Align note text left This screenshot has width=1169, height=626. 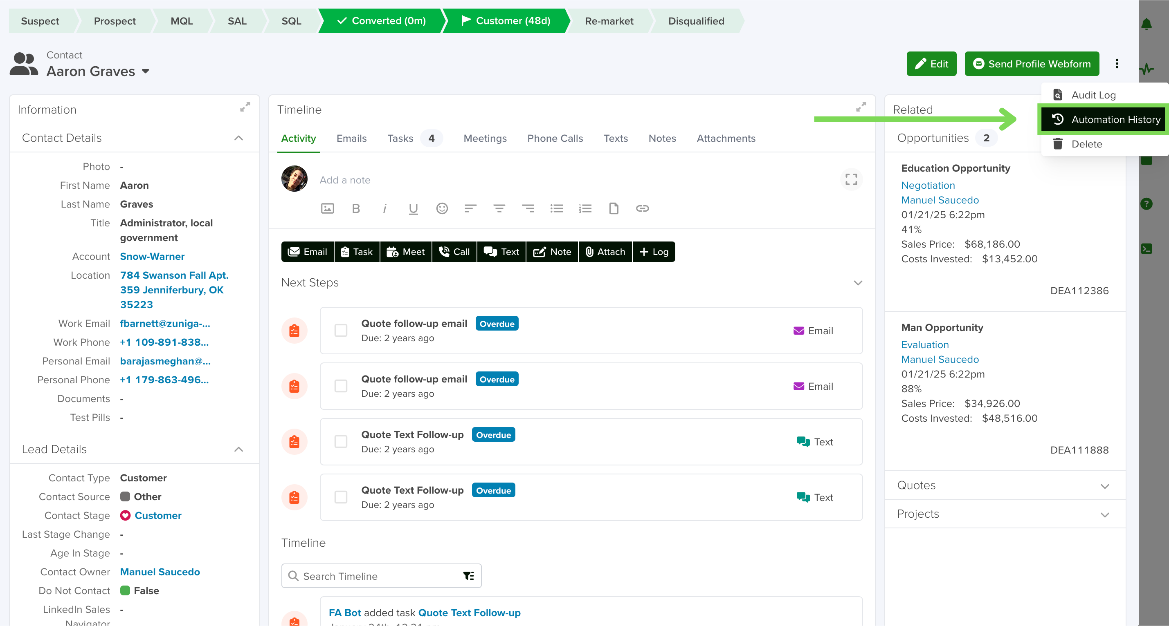(471, 208)
